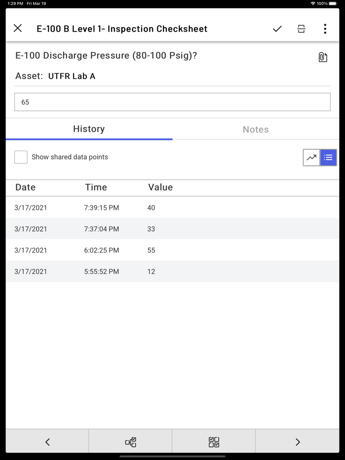
Task: Tap the checksheet title in header
Action: (122, 29)
